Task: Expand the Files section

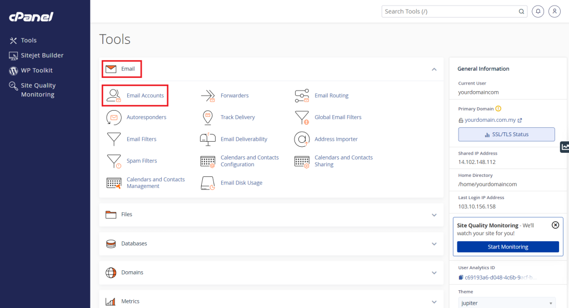Action: [x=434, y=215]
